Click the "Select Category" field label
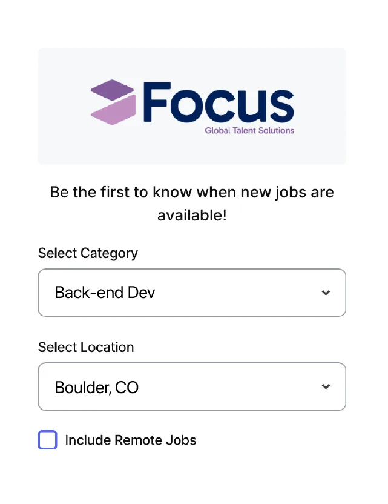 [x=88, y=253]
